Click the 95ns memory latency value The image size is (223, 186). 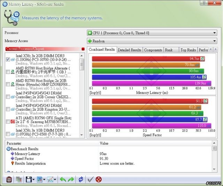(103, 154)
